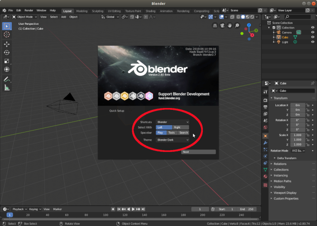The height and width of the screenshot is (226, 317).
Task: Set Spacebar action to Play
Action: 161,132
